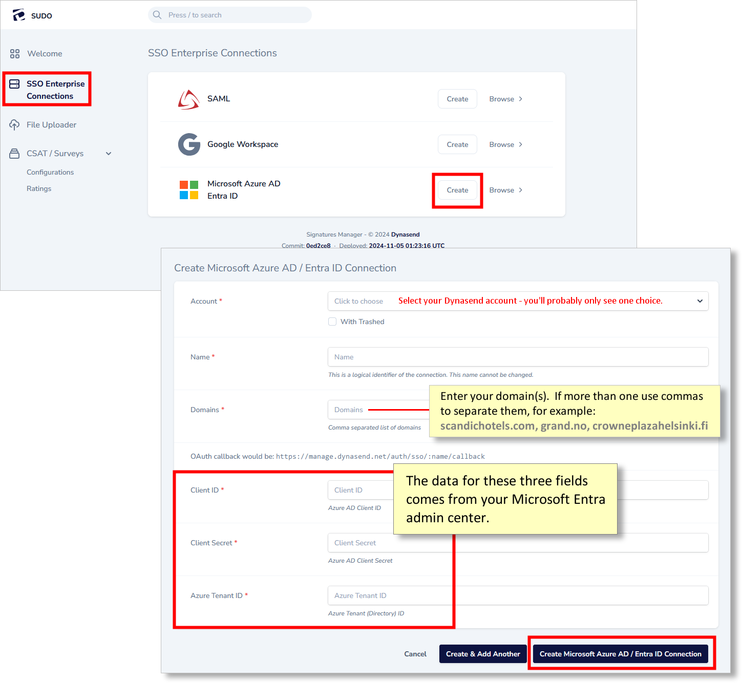This screenshot has height=683, width=742.
Task: Click the CSAT / Surveys lock icon
Action: (14, 153)
